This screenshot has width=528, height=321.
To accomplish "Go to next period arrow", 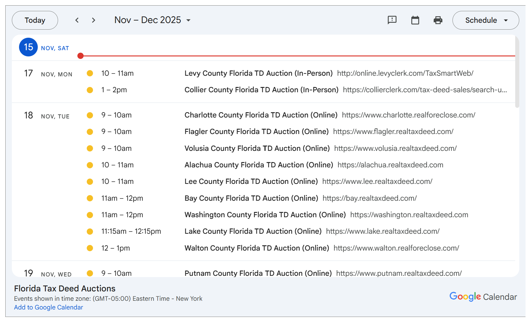I will pos(93,20).
